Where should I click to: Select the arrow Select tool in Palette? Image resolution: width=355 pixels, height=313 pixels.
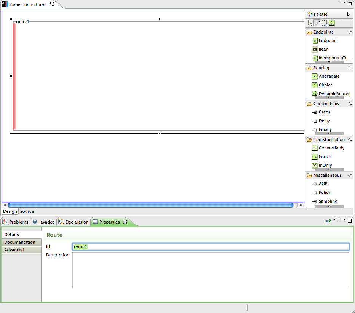(310, 23)
